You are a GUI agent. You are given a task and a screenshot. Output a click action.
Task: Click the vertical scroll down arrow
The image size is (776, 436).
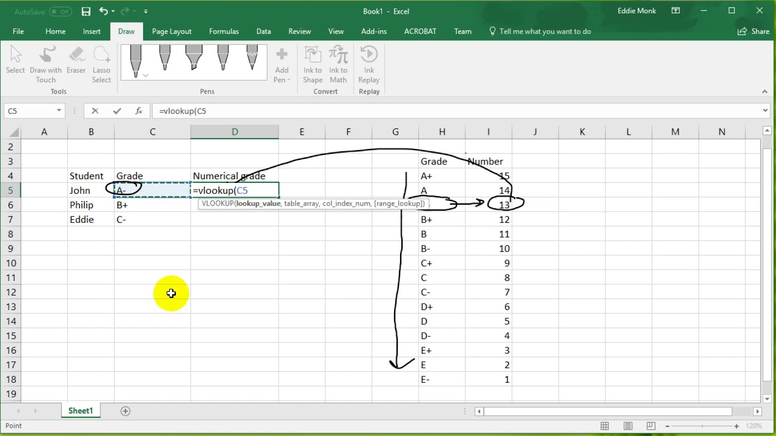(766, 398)
